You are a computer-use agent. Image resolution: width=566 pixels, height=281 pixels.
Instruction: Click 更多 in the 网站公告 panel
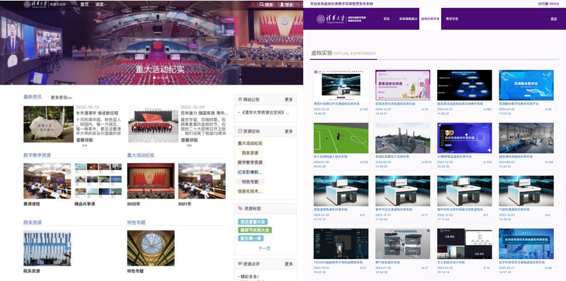tap(288, 99)
